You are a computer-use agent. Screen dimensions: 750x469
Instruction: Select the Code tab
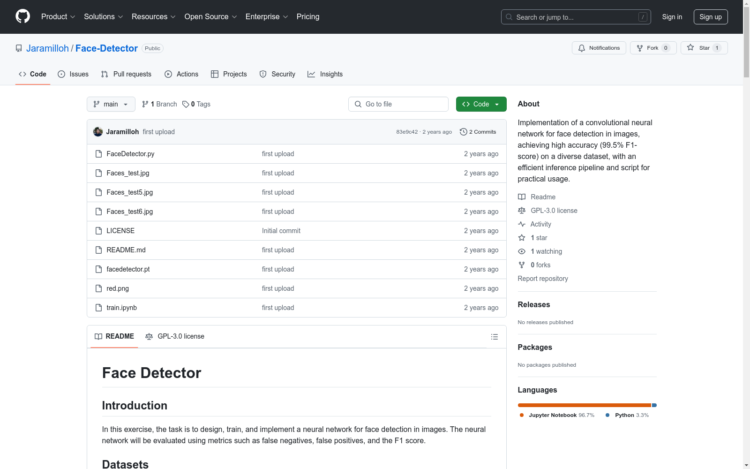click(33, 74)
